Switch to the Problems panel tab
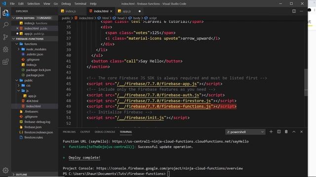Viewport: 316px width, 177px height. tap(69, 132)
